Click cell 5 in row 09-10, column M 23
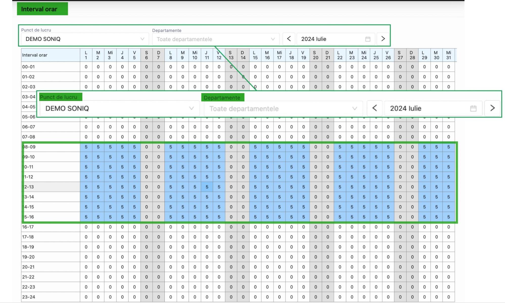 [352, 157]
